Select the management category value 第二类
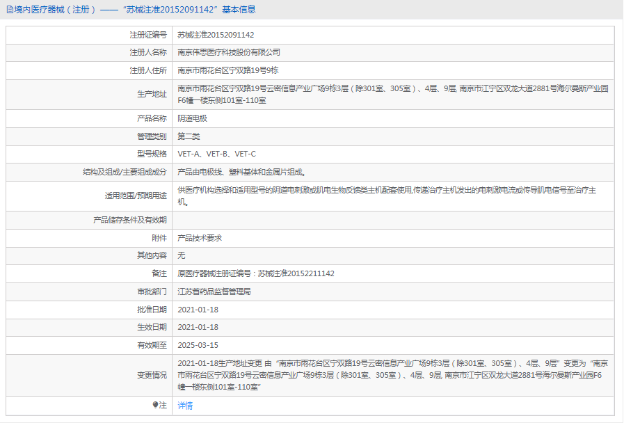The width and height of the screenshot is (624, 423). [189, 136]
